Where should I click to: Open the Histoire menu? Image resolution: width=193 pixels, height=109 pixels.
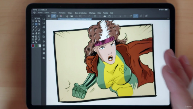[x=54, y=13]
